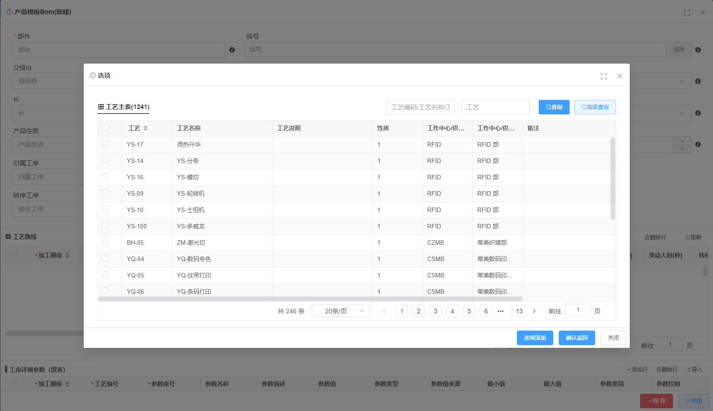Click the 前往 page number input in dialog

578,310
